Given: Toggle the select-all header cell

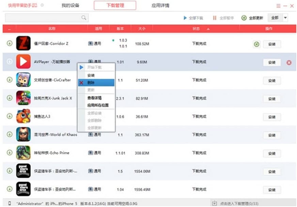Looking at the screenshot, I should 9,29.
